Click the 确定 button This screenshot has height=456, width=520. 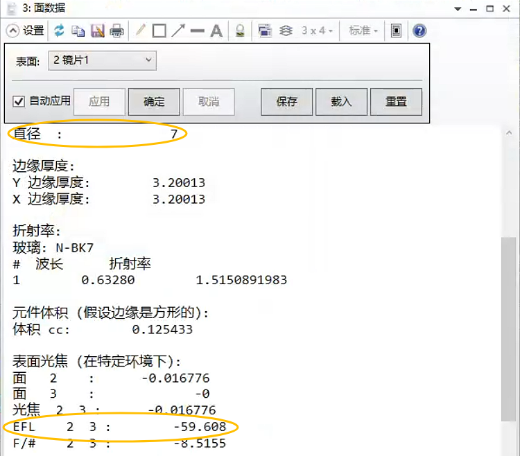154,101
